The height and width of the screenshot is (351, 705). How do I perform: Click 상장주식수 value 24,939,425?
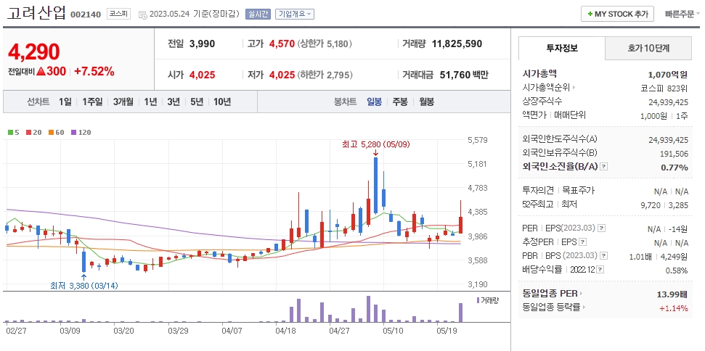point(668,102)
